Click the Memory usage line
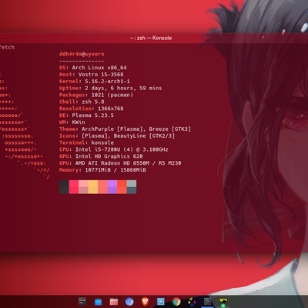Screen dimensions: 308x308 point(102,170)
